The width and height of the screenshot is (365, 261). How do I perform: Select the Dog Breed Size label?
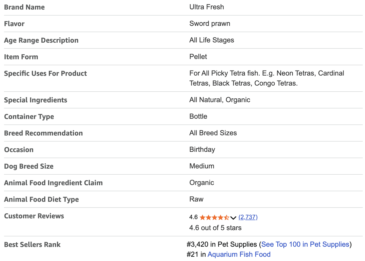[x=29, y=166]
